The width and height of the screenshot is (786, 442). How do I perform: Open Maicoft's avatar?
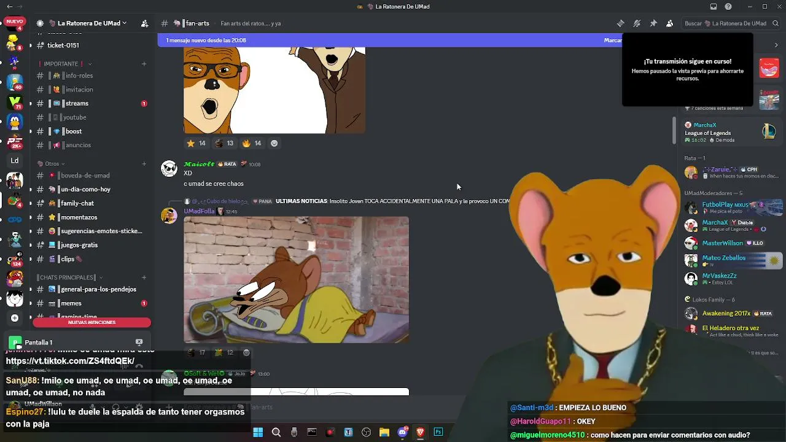pos(169,169)
